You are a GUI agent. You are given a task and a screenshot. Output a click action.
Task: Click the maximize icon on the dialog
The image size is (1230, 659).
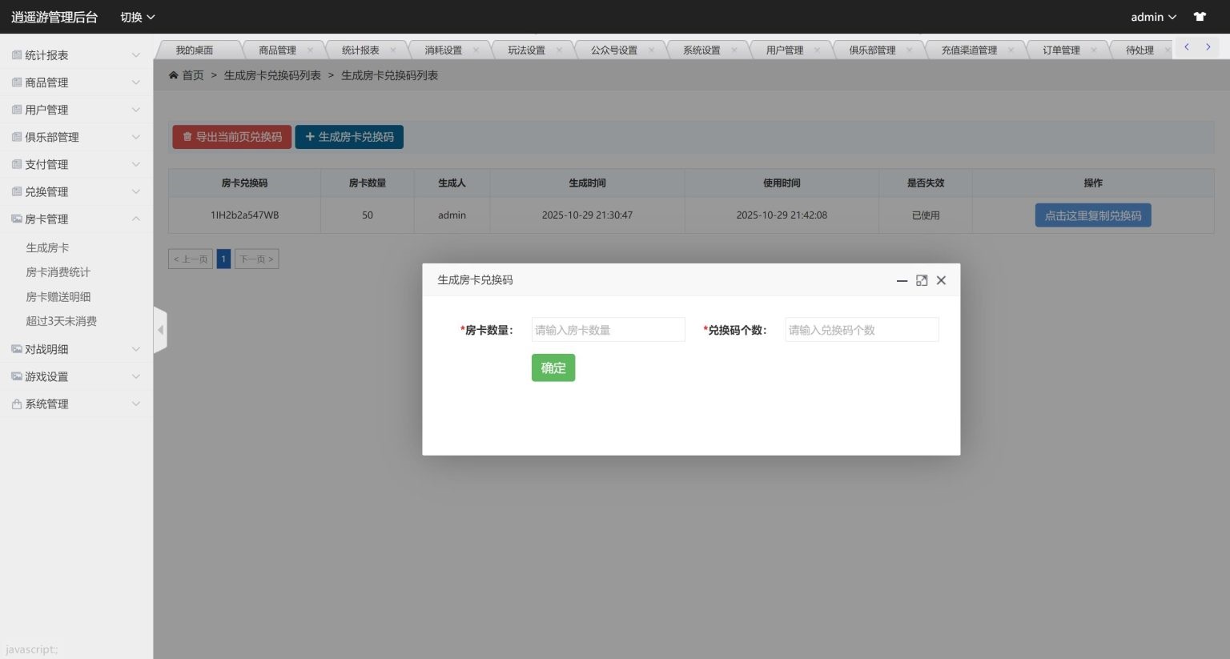click(921, 280)
